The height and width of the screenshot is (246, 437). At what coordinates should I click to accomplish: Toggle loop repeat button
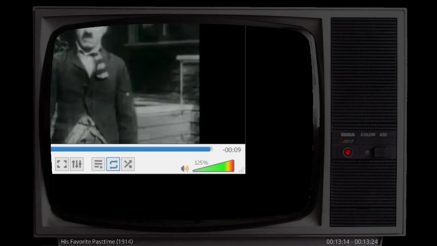coord(113,164)
